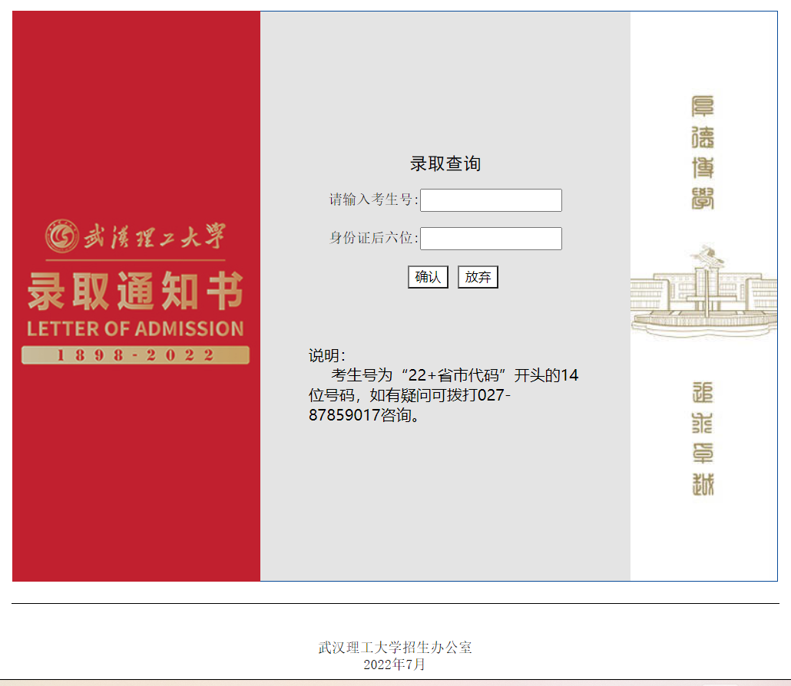Screen dimensions: 791x686
Task: Click the 放弃 (cancel) button
Action: (x=478, y=277)
